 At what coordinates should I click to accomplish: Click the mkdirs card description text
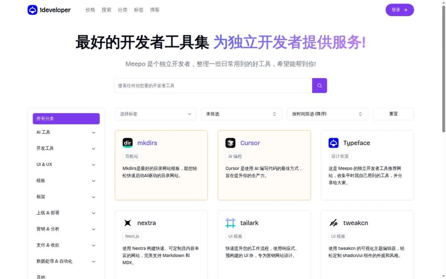click(160, 172)
